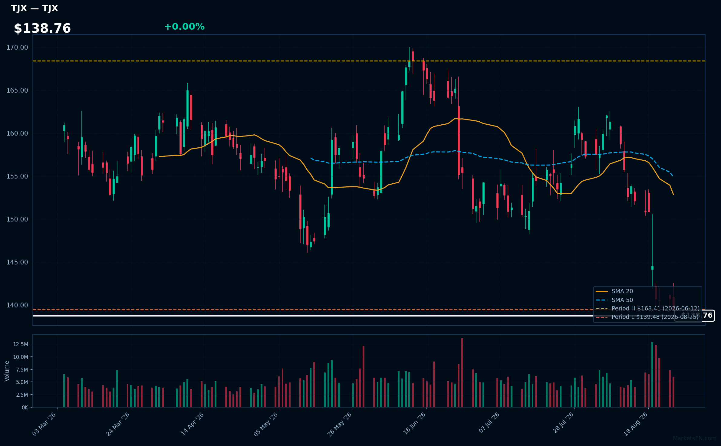Click the 2.5M volume axis label
The image size is (721, 446).
[x=22, y=395]
